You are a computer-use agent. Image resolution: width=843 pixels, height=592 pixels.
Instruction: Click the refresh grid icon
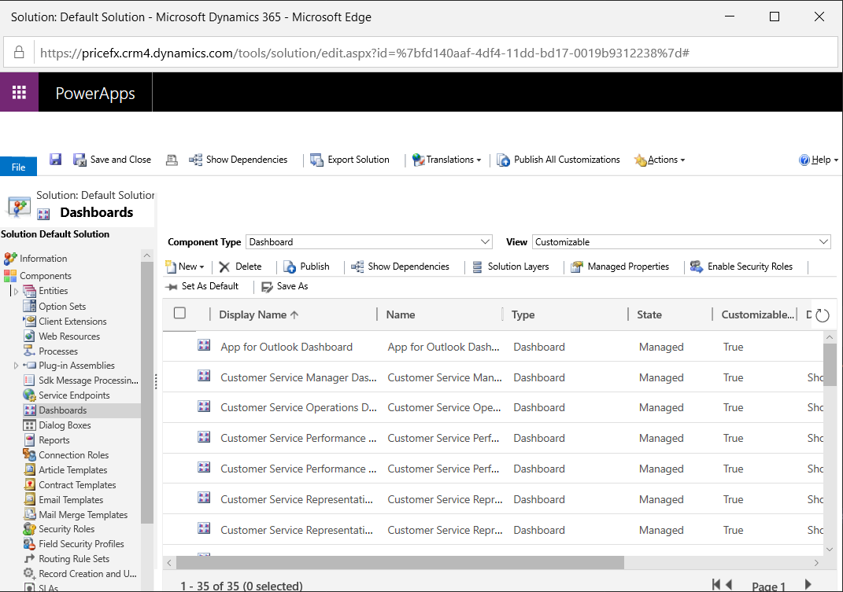click(822, 315)
